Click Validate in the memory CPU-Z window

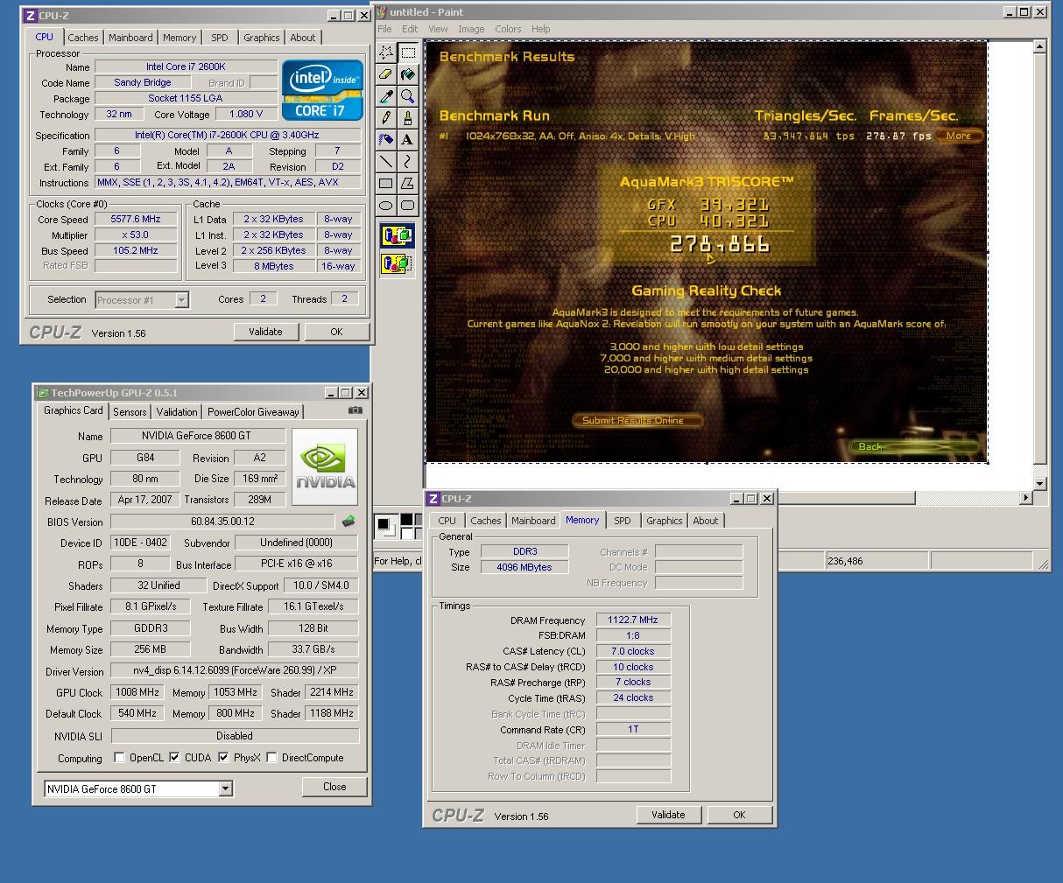tap(668, 815)
